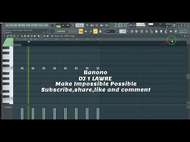
Task: Select the Paint brush tool
Action: 25,36
